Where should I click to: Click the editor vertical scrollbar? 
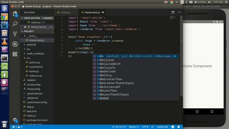click(x=181, y=56)
